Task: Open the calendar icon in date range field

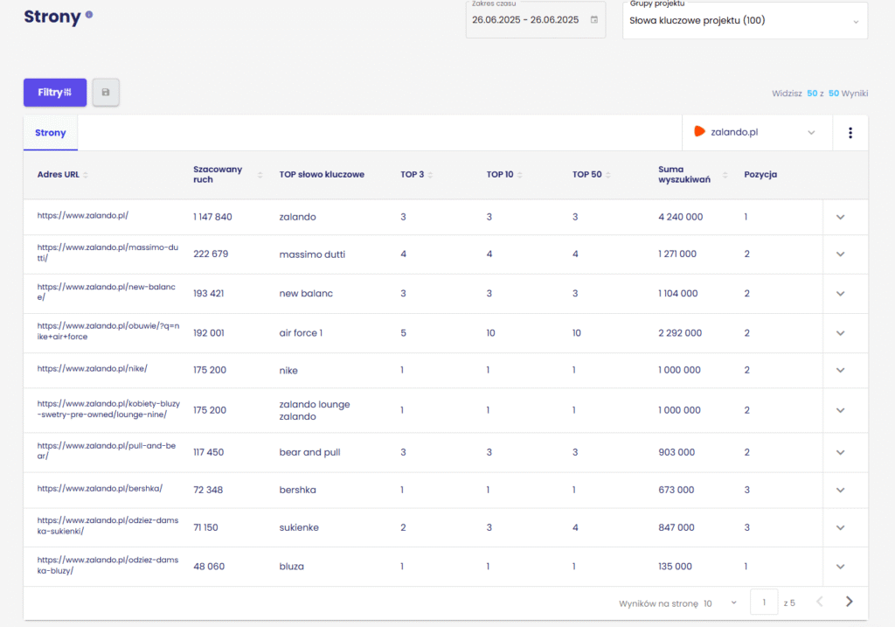Action: (594, 20)
